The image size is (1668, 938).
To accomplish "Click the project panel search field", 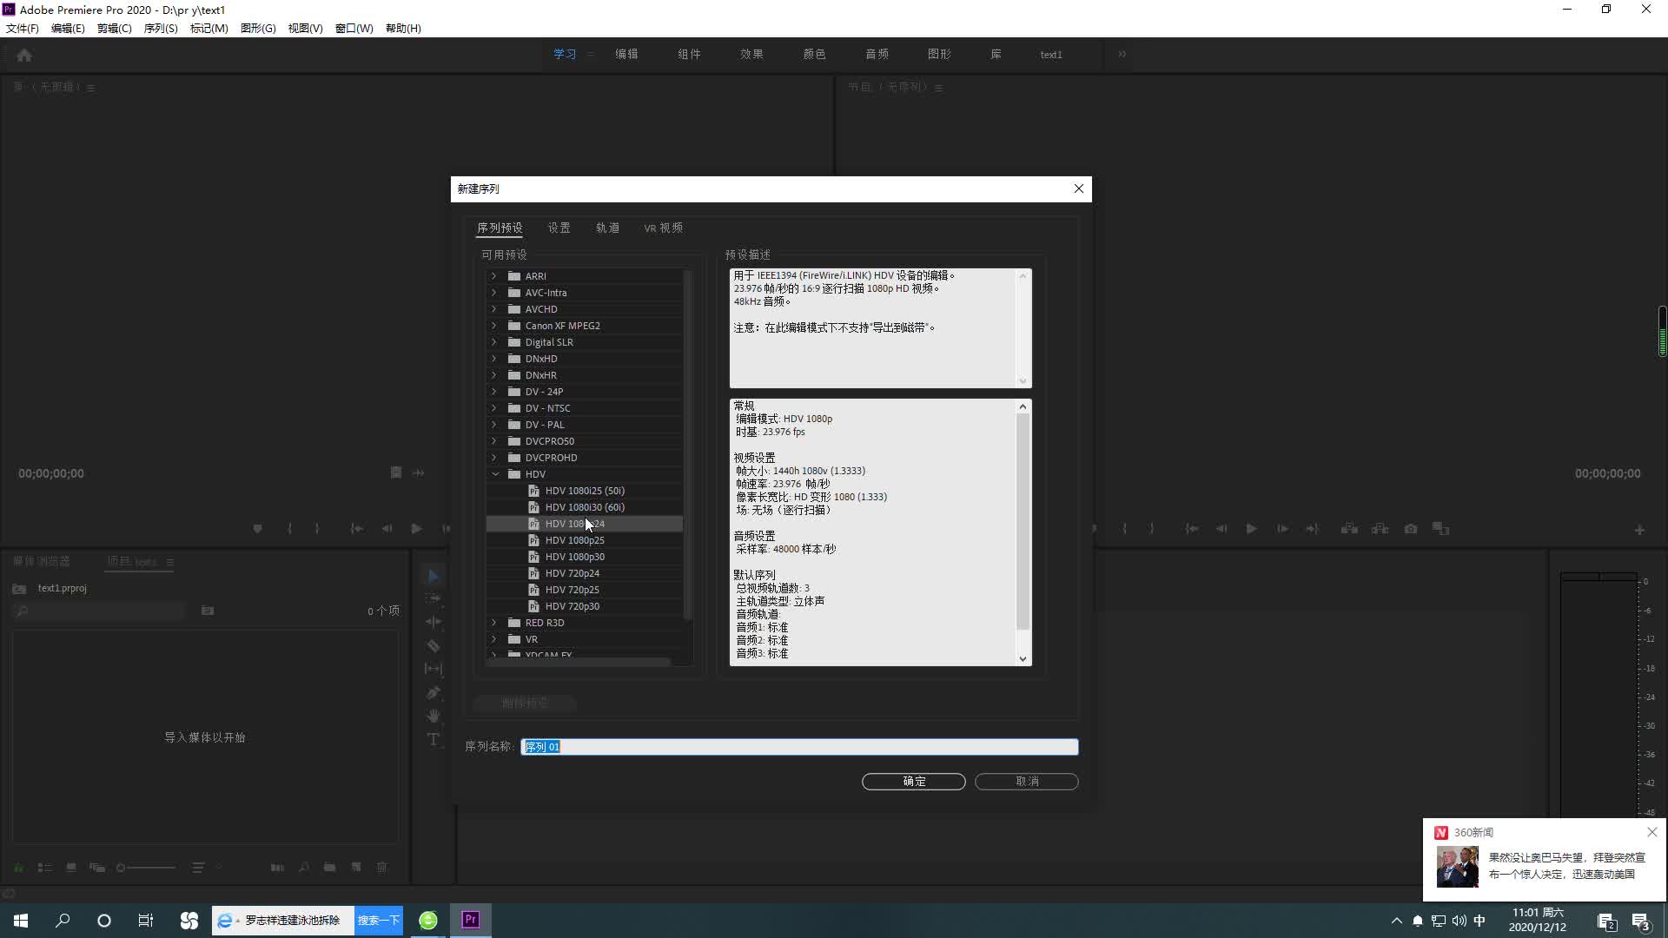I will point(101,611).
